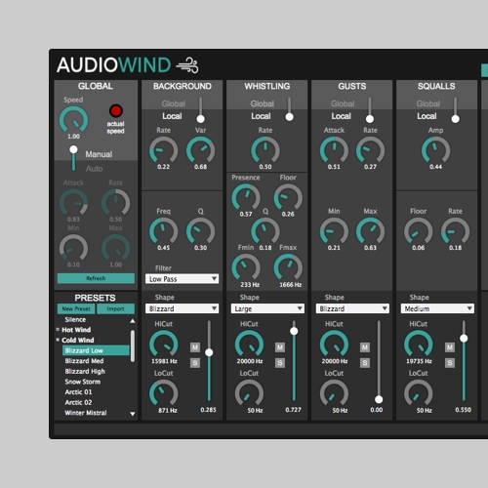This screenshot has width=488, height=488.
Task: Click the Background Freq knob
Action: 164,231
